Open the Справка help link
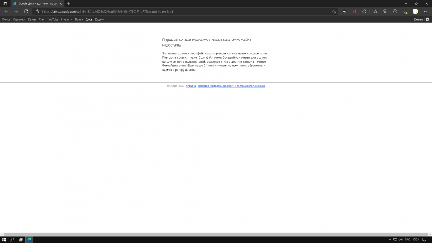432x243 pixels. pyautogui.click(x=191, y=86)
